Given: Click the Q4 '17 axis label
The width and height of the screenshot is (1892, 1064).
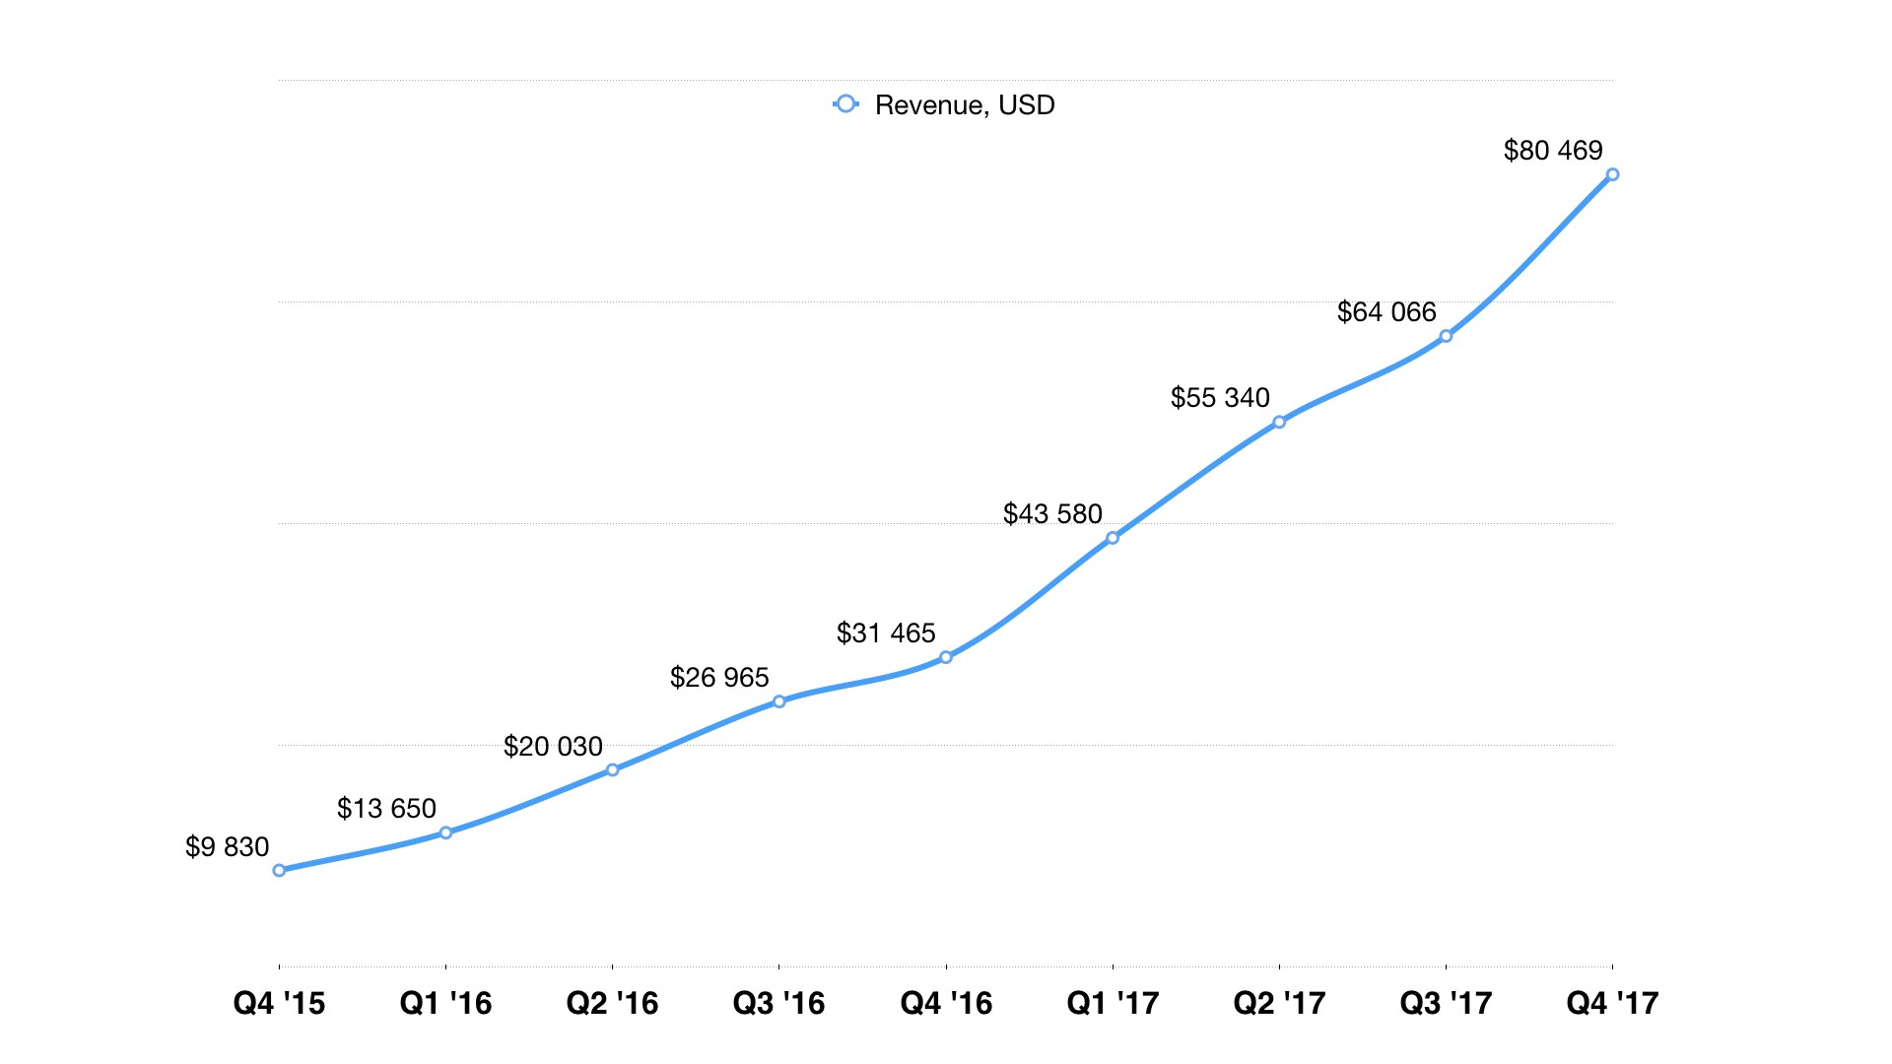Looking at the screenshot, I should [1612, 1003].
